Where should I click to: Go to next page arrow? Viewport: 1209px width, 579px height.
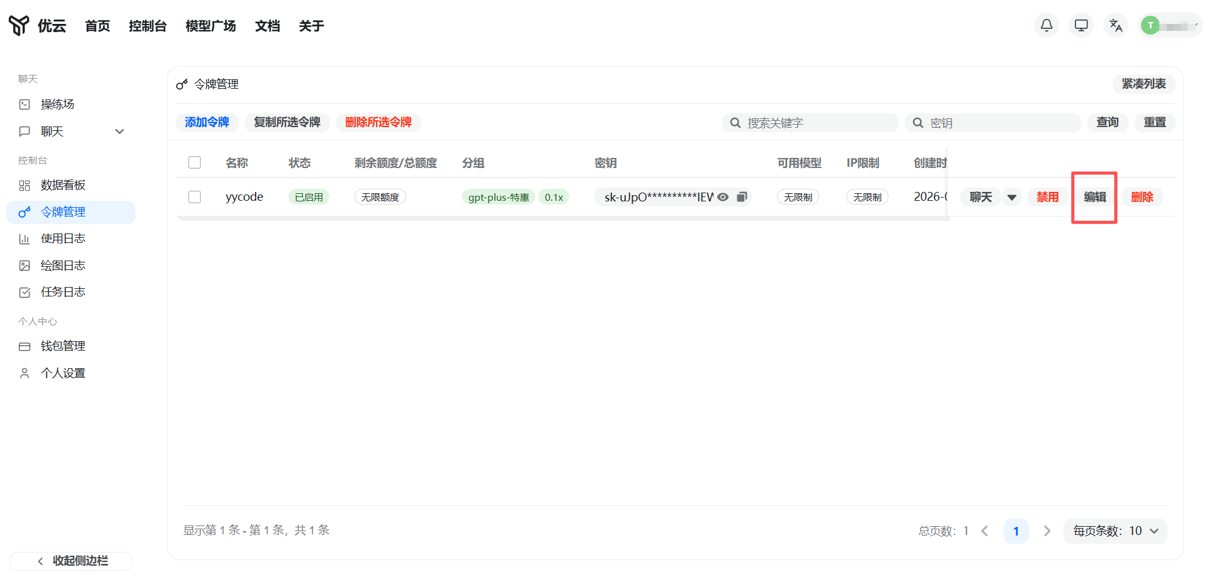pos(1047,531)
